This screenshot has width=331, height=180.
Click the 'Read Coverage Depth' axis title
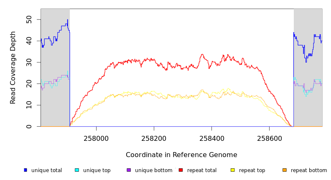[13, 67]
